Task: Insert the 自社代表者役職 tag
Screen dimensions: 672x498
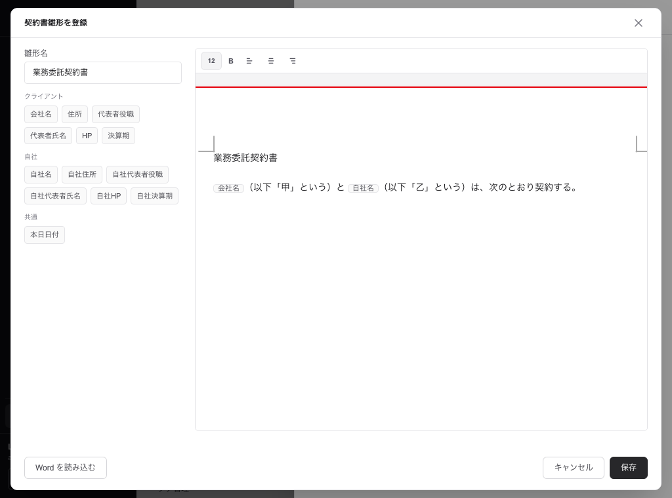Action: 138,174
